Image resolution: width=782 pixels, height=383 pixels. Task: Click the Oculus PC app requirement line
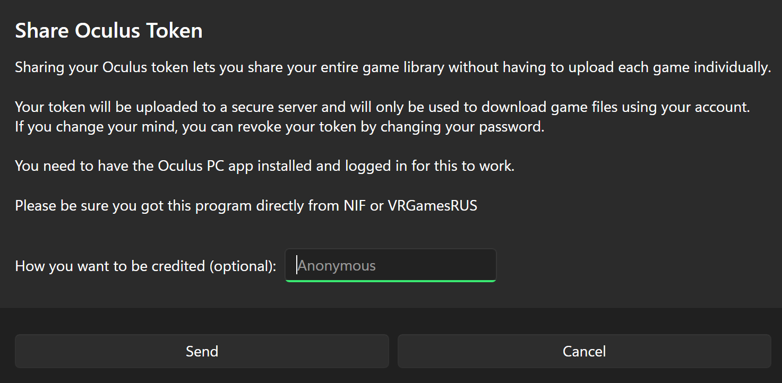click(x=265, y=166)
